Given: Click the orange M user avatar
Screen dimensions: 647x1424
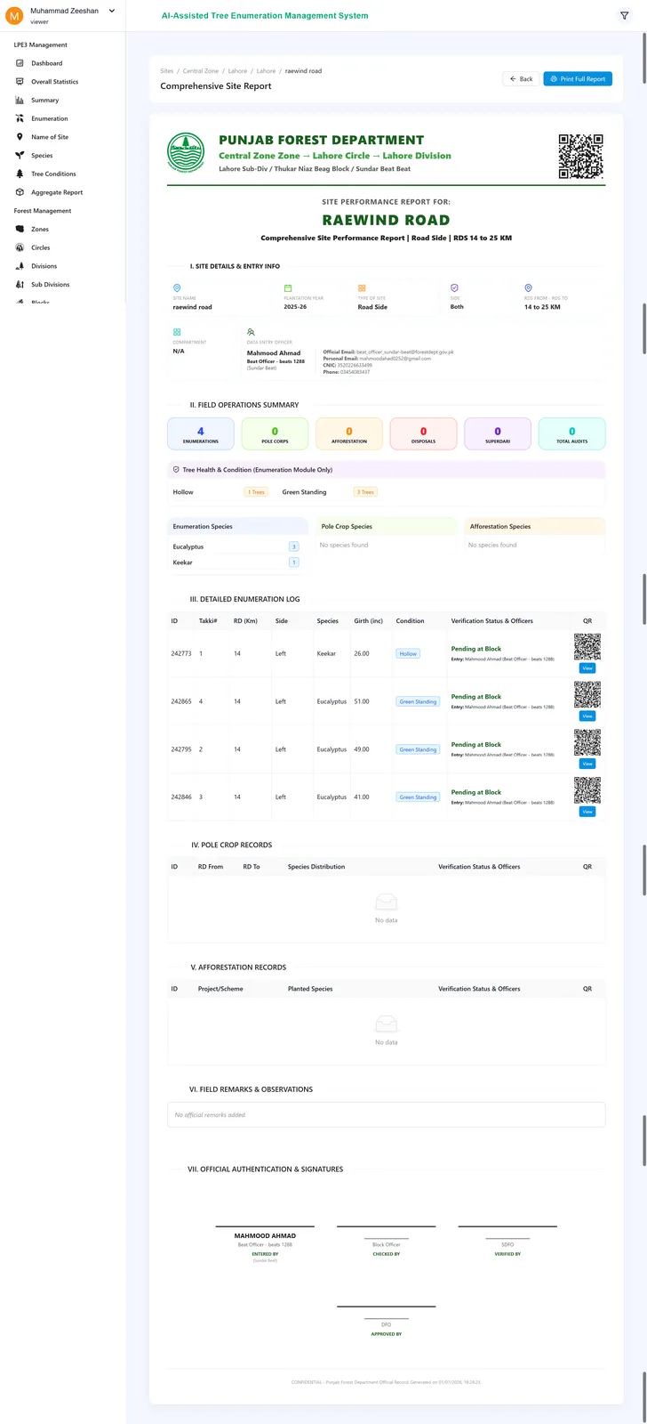Looking at the screenshot, I should (x=14, y=15).
